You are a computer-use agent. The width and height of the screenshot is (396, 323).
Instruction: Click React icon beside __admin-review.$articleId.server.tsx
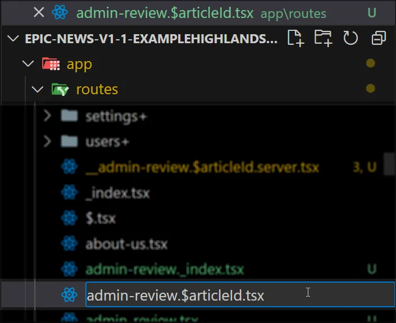pyautogui.click(x=70, y=167)
